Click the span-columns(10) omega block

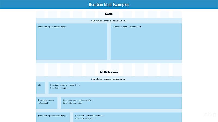click(x=121, y=103)
